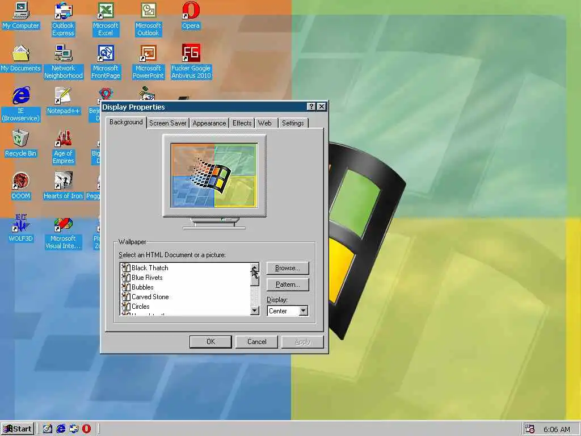Switch to the Screen Saver tab
The height and width of the screenshot is (436, 581).
168,123
